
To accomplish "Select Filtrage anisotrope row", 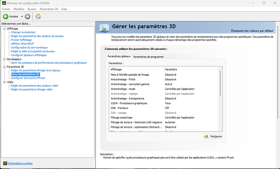I will pos(164,118).
